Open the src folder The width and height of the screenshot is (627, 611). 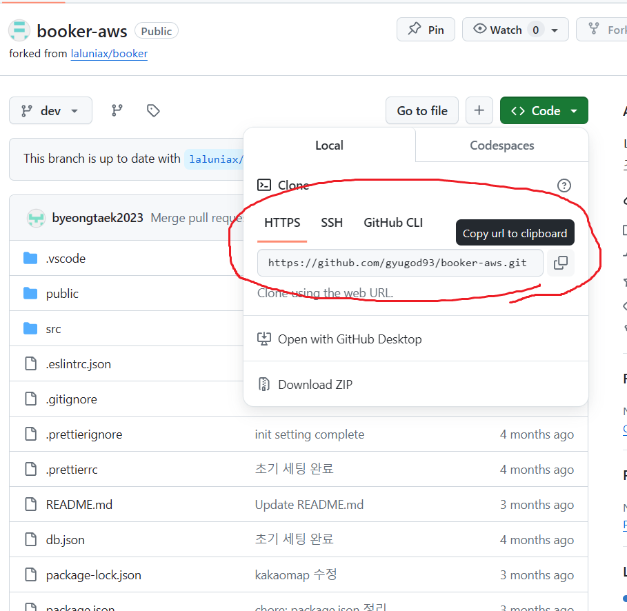[x=53, y=329]
